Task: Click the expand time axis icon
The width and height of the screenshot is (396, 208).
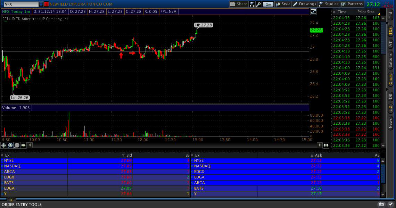Action: [x=326, y=145]
